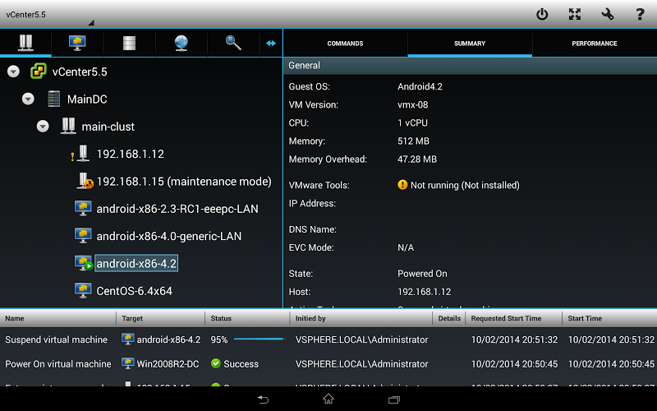
Task: Tap the power icon in top bar
Action: [x=542, y=14]
